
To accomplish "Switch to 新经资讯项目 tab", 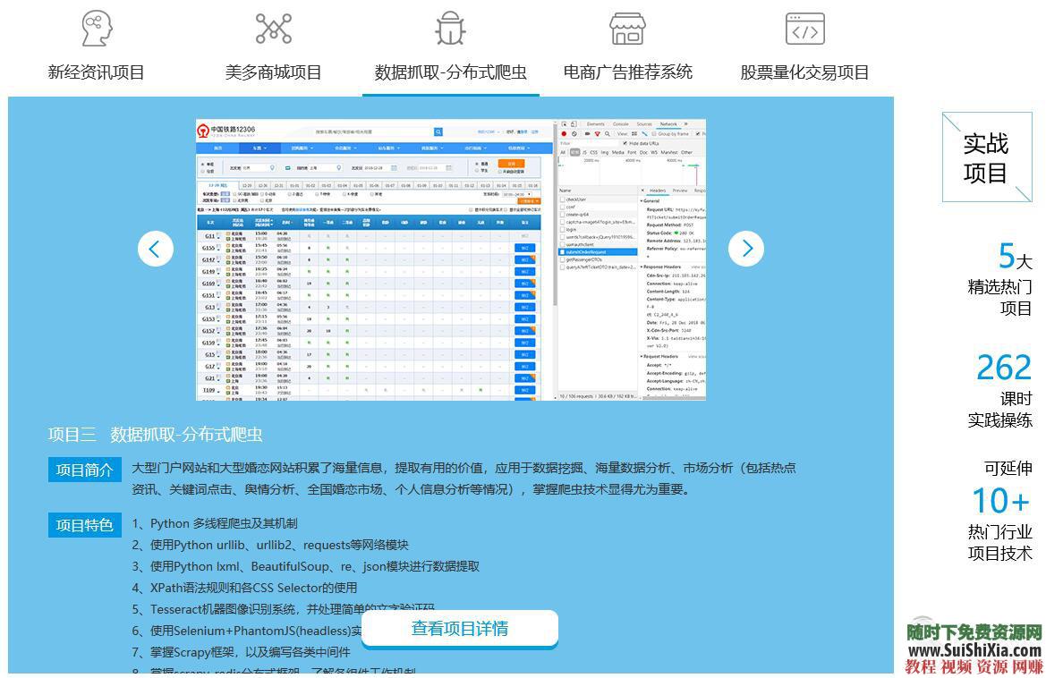I will point(96,72).
